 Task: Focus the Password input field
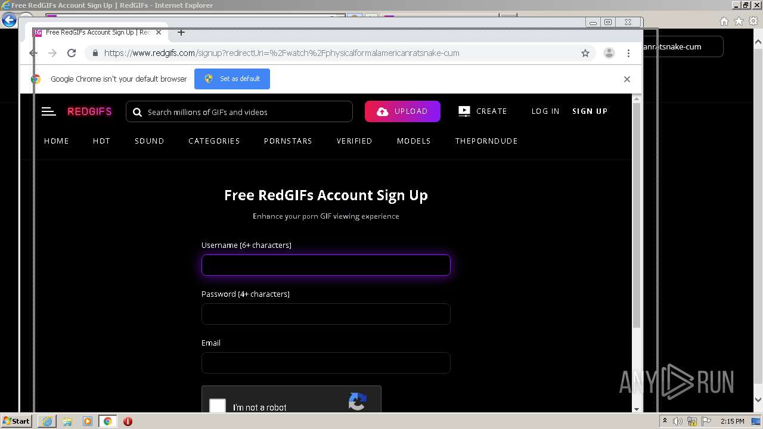pyautogui.click(x=325, y=314)
